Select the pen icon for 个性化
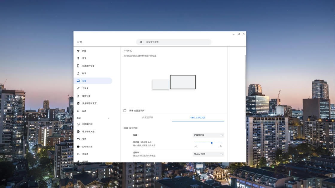 coord(78,88)
